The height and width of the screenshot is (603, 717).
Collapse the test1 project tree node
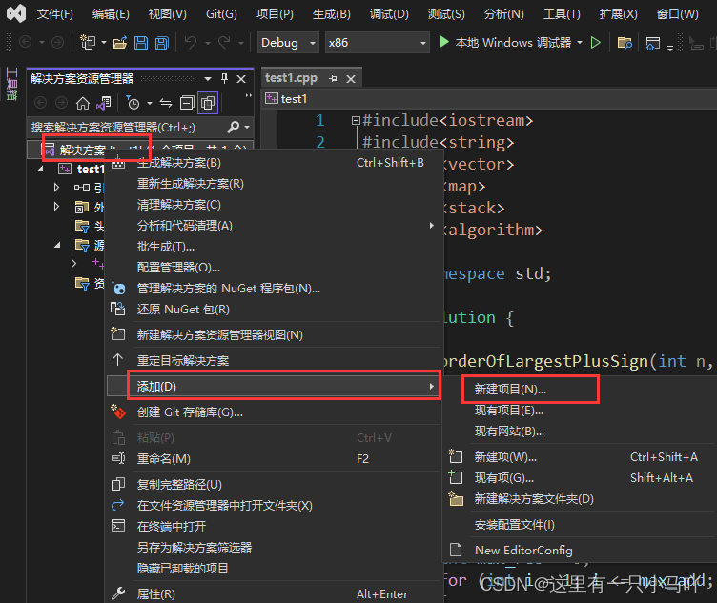[x=40, y=170]
